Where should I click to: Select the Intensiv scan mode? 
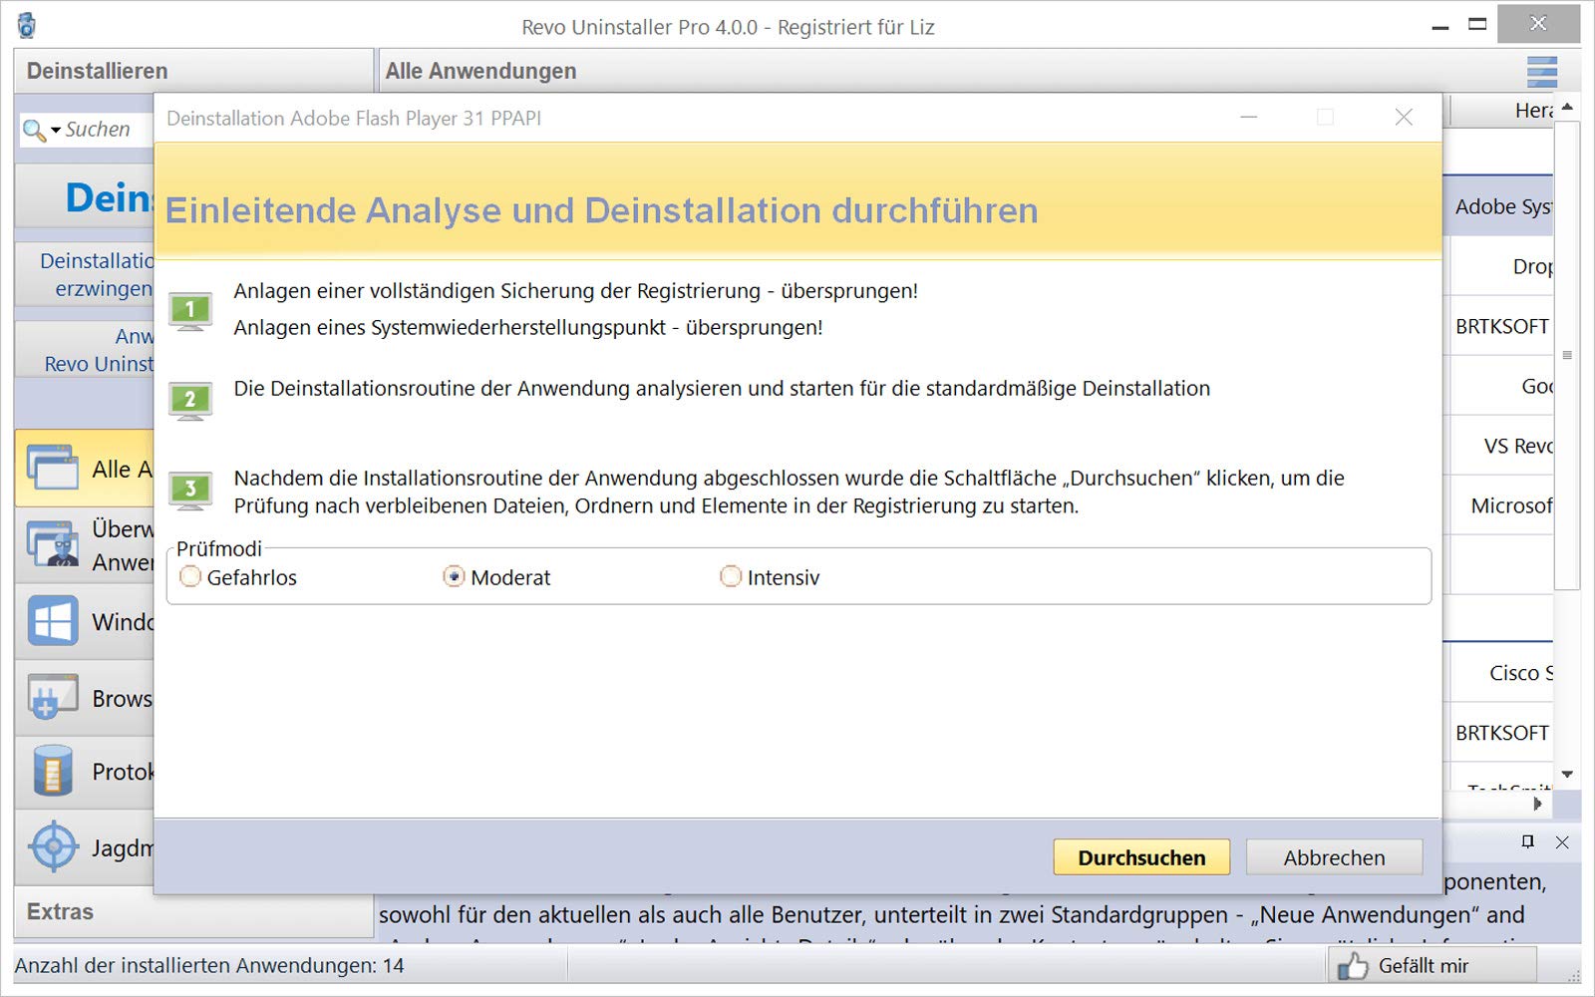pos(770,577)
